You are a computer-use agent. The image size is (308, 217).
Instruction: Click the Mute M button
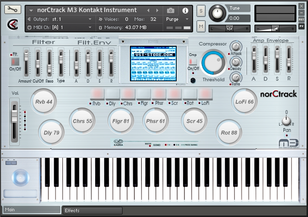coord(201,25)
